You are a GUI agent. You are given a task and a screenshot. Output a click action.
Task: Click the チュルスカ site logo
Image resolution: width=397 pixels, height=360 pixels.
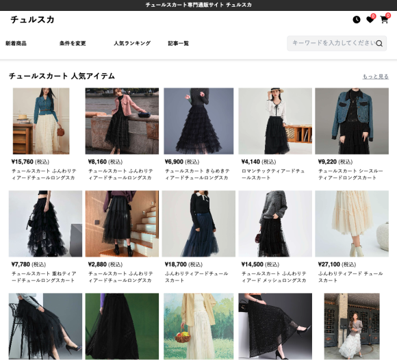point(32,19)
